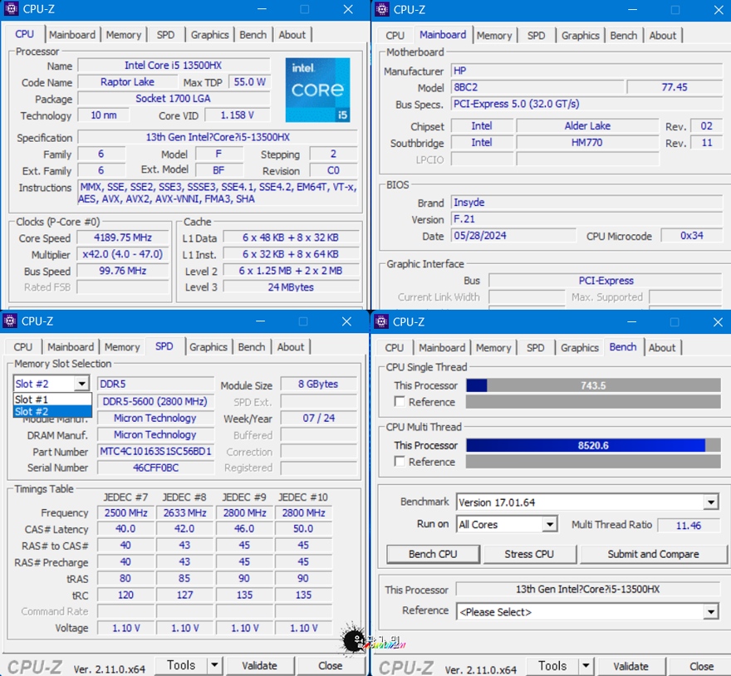The height and width of the screenshot is (676, 731).
Task: Click the Intel Core i5 logo badge
Action: point(317,91)
